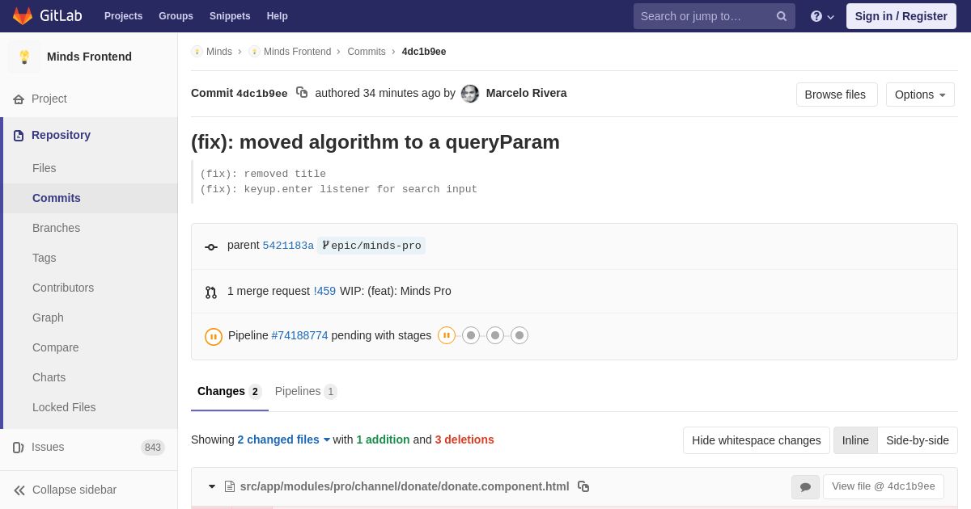Screen dimensions: 971x509
Task: Copy the donate.component.html file path
Action: coord(583,486)
